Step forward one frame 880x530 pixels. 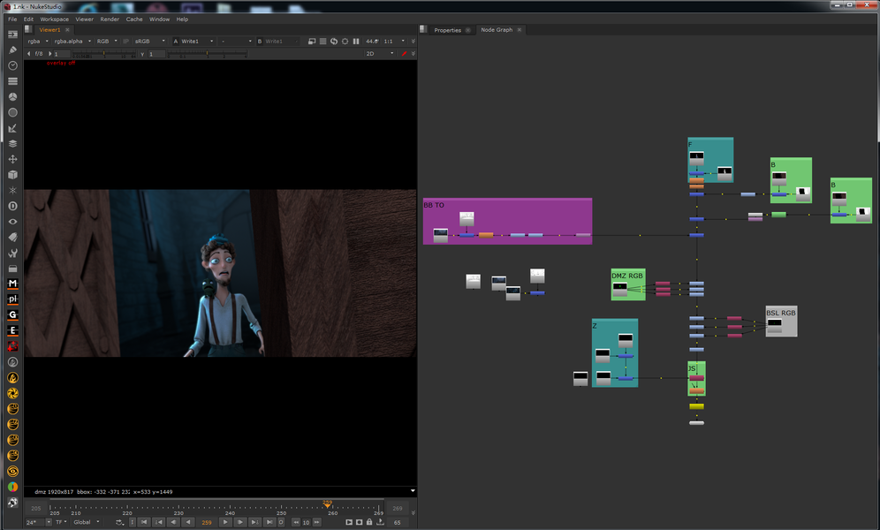239,522
